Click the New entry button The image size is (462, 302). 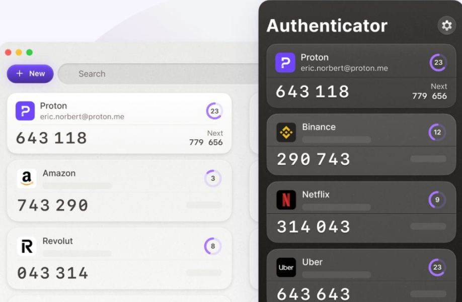click(x=30, y=73)
